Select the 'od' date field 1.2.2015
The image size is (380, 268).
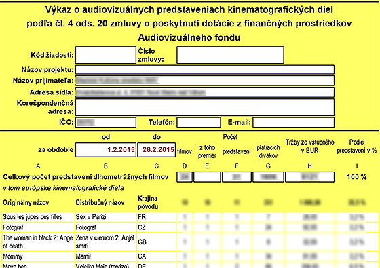[x=106, y=150]
